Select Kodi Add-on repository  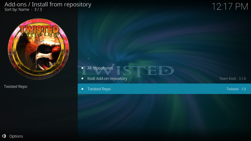click(x=164, y=79)
